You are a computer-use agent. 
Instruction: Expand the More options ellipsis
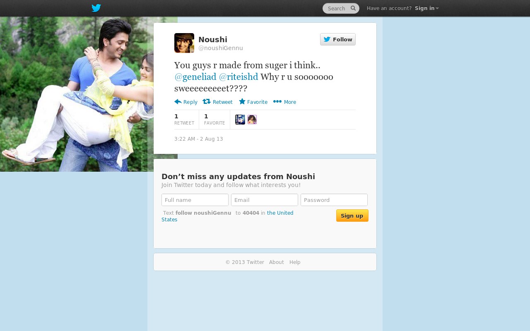[277, 102]
